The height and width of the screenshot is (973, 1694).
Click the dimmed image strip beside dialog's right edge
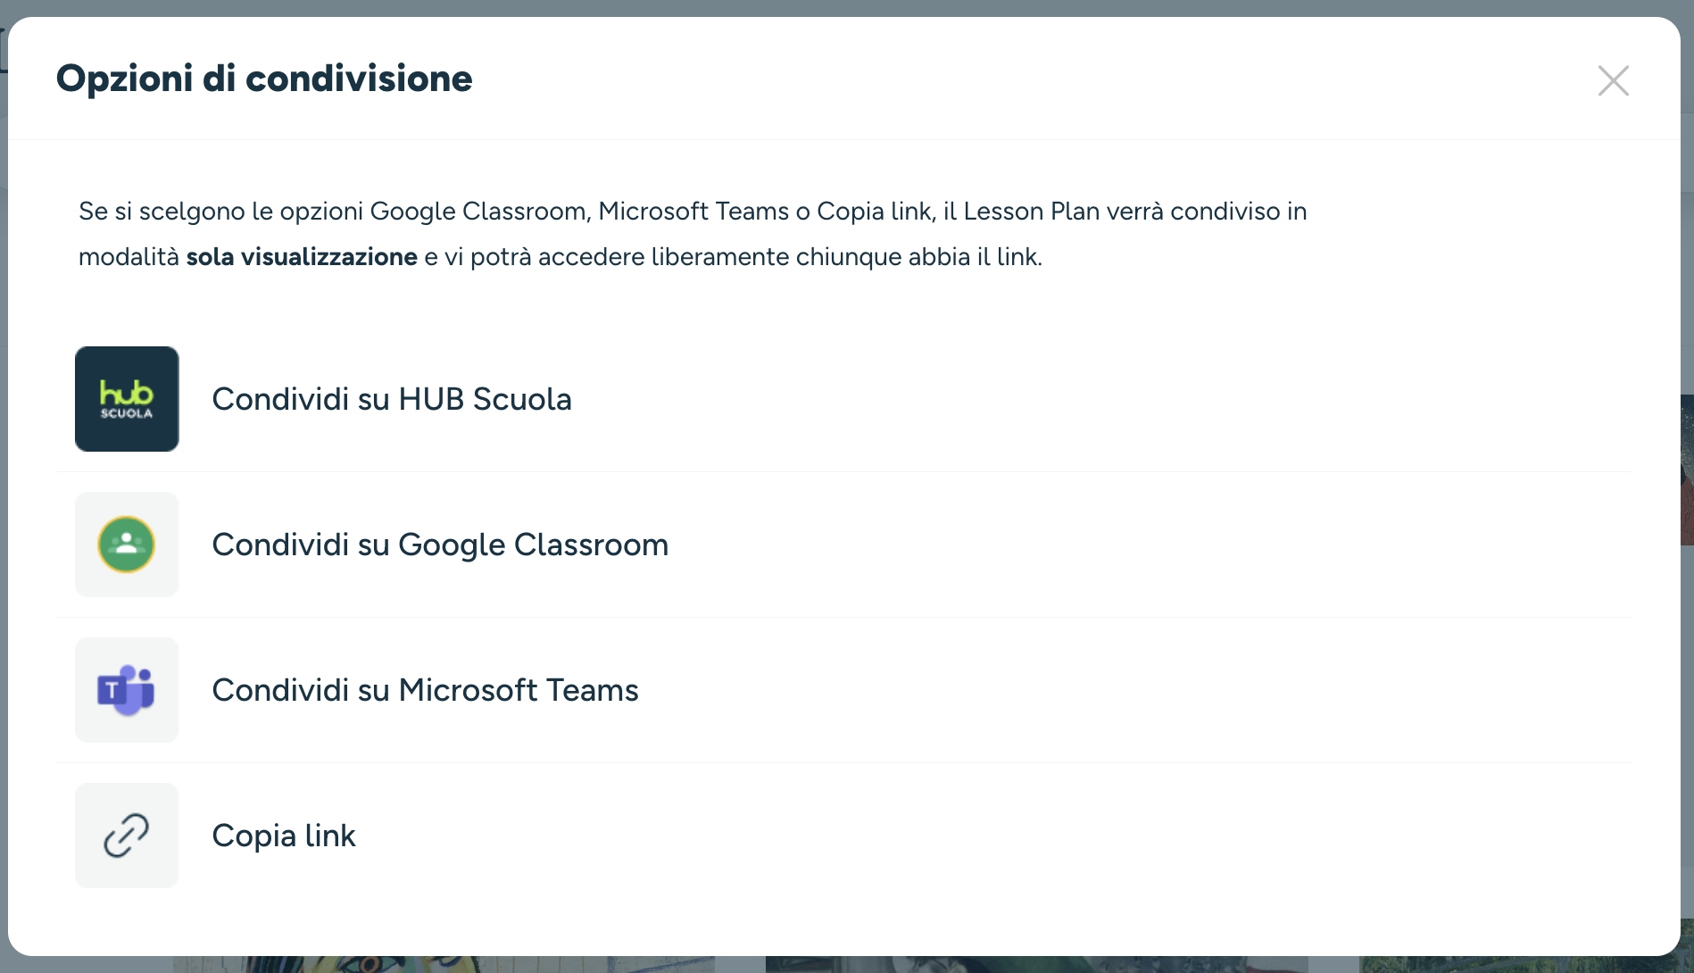(x=1687, y=470)
